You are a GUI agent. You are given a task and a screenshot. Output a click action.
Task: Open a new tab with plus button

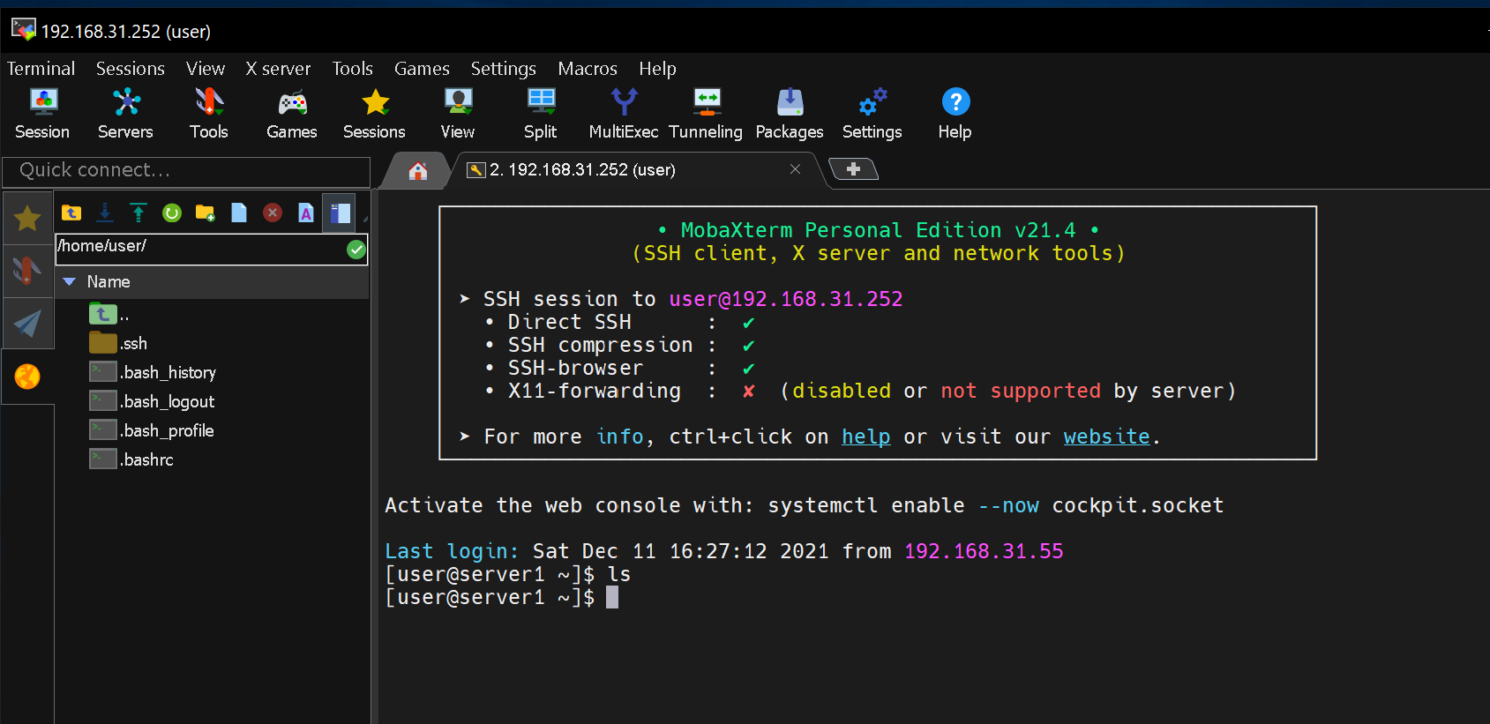pos(853,168)
